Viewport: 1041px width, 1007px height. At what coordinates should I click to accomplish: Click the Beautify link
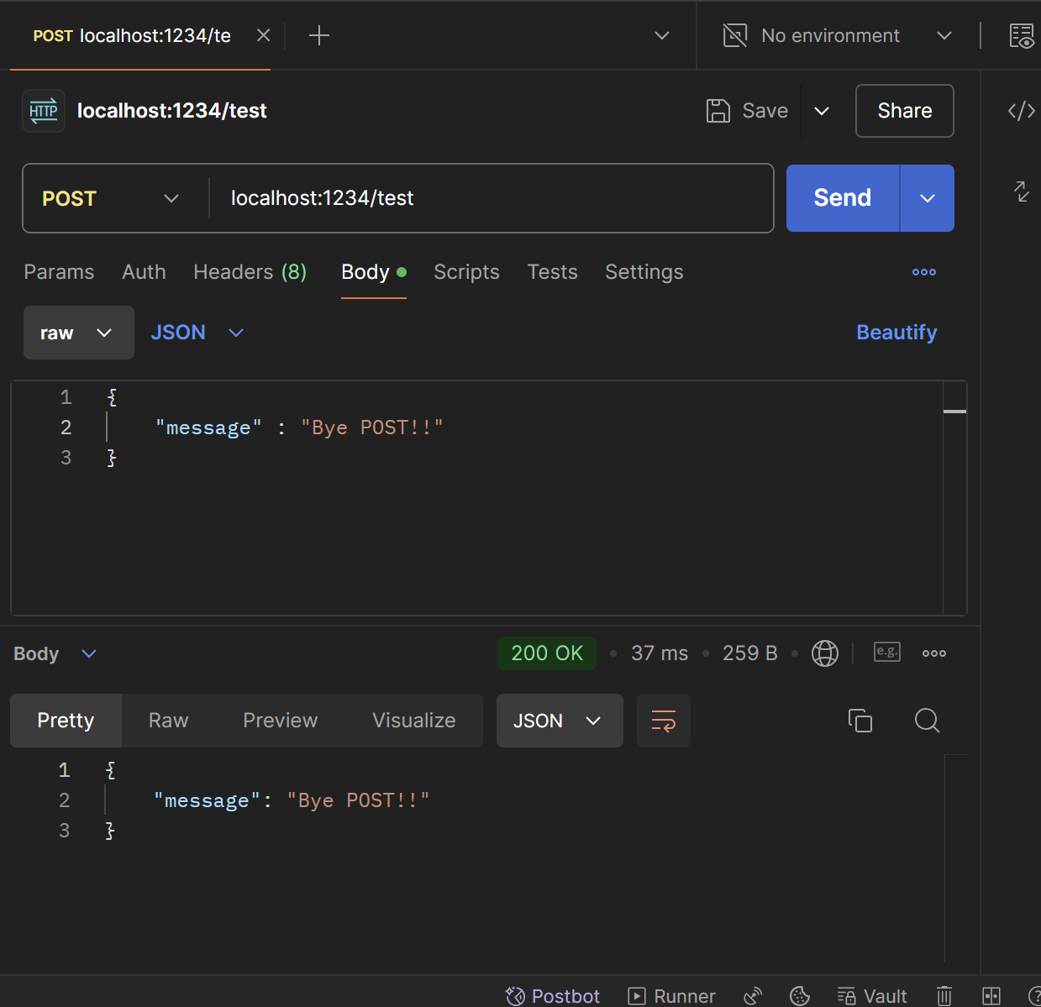pos(896,333)
